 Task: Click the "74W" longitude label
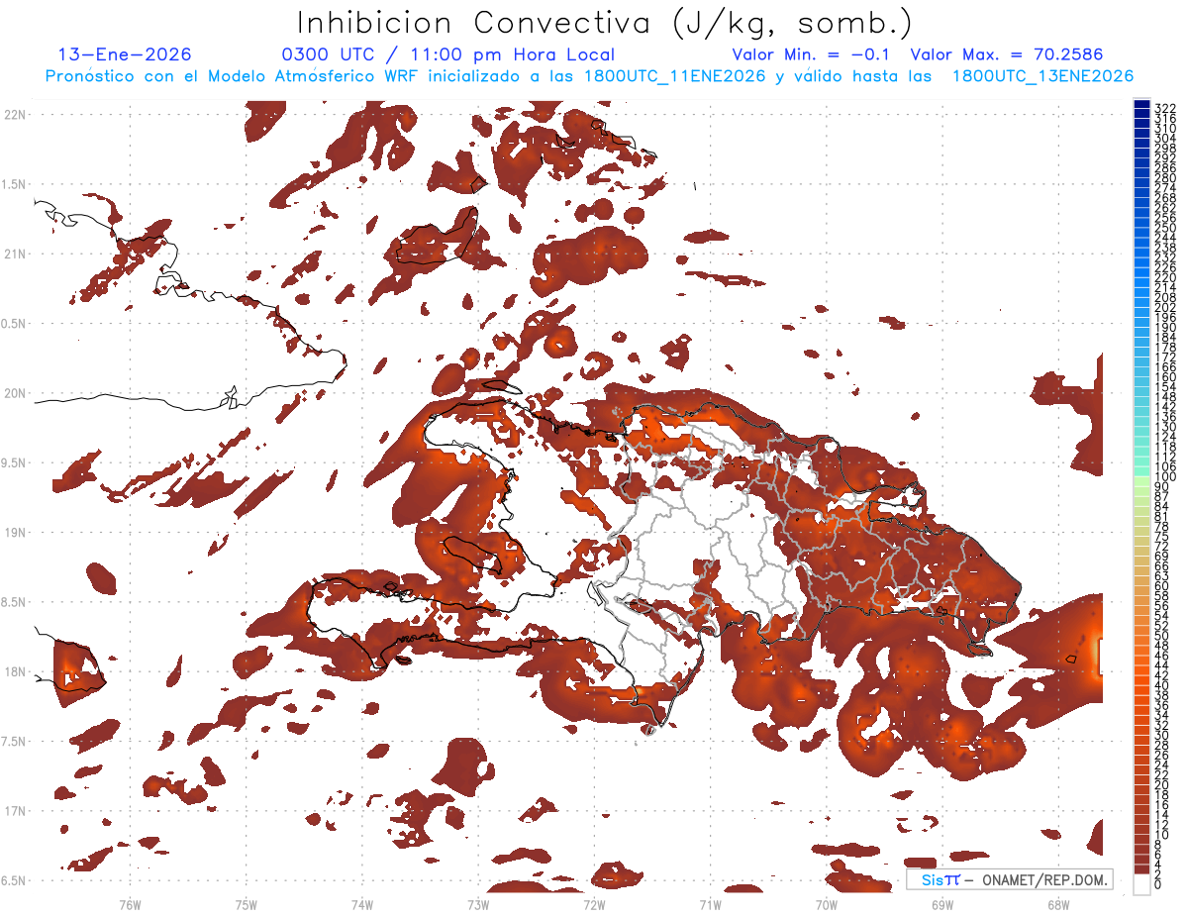362,904
